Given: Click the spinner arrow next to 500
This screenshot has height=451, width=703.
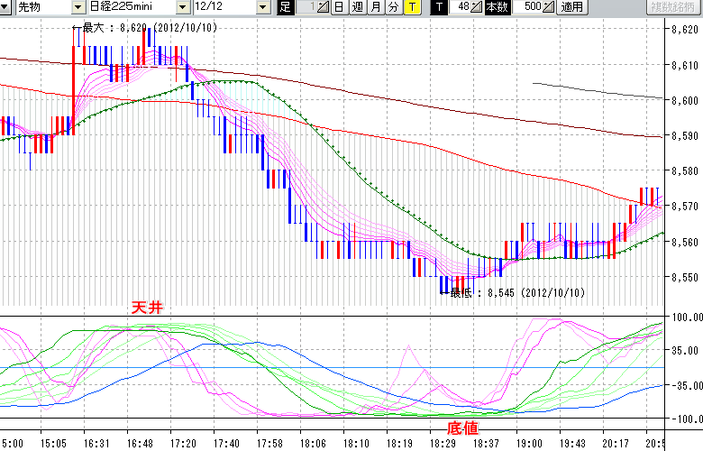Looking at the screenshot, I should pos(550,7).
